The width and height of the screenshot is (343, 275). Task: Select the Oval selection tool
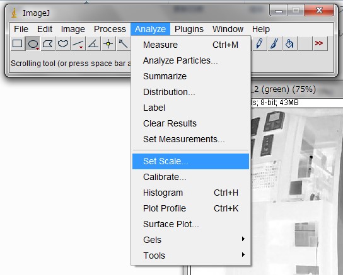point(33,43)
